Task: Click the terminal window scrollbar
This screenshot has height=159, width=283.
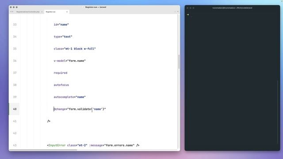Action: point(278,112)
